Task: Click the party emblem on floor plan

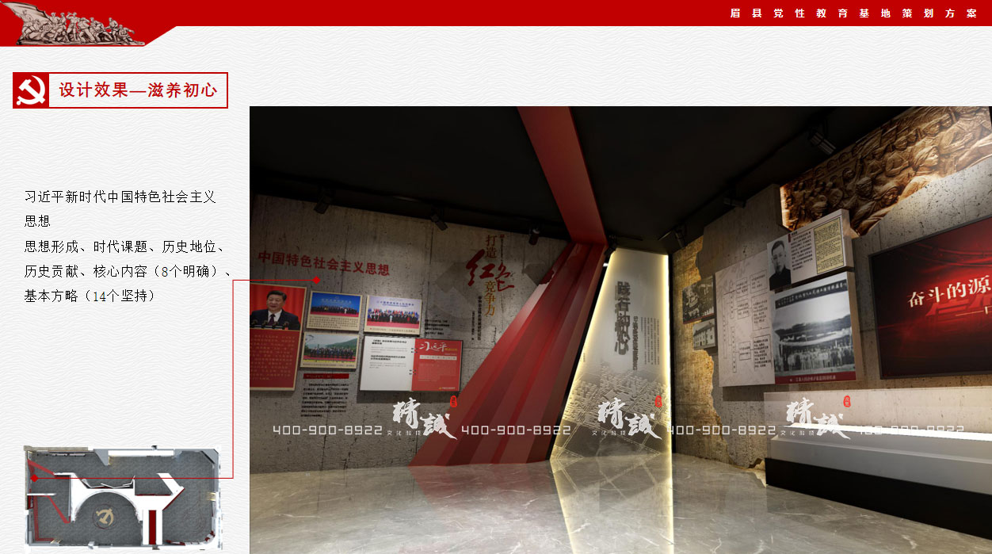Action: point(104,518)
